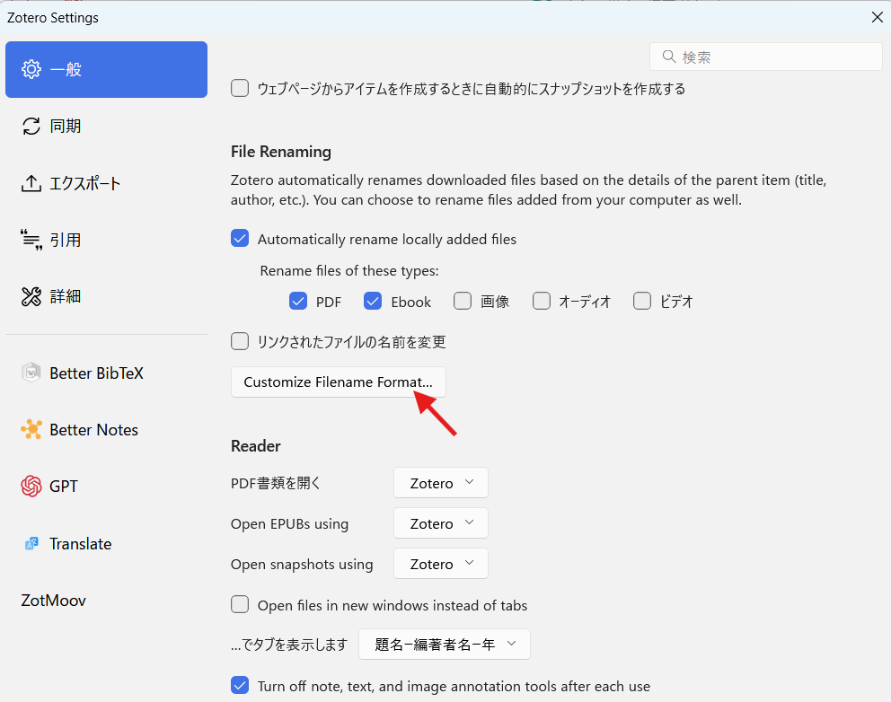Disable automatically rename locally added files
Image resolution: width=891 pixels, height=702 pixels.
pos(240,239)
